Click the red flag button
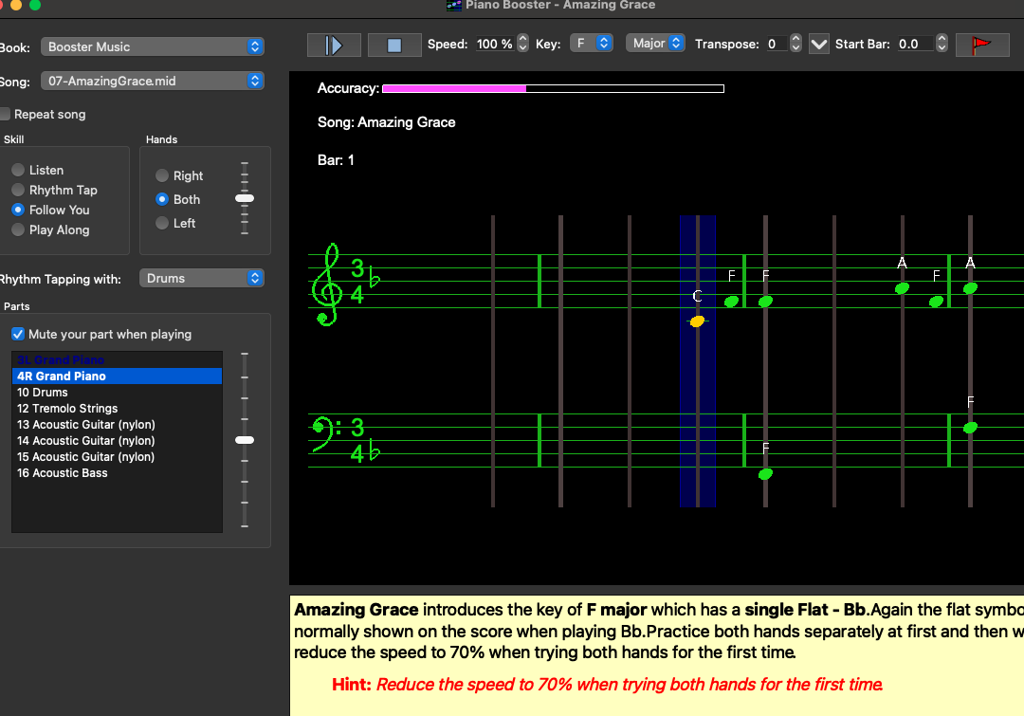The height and width of the screenshot is (716, 1024). (x=982, y=46)
